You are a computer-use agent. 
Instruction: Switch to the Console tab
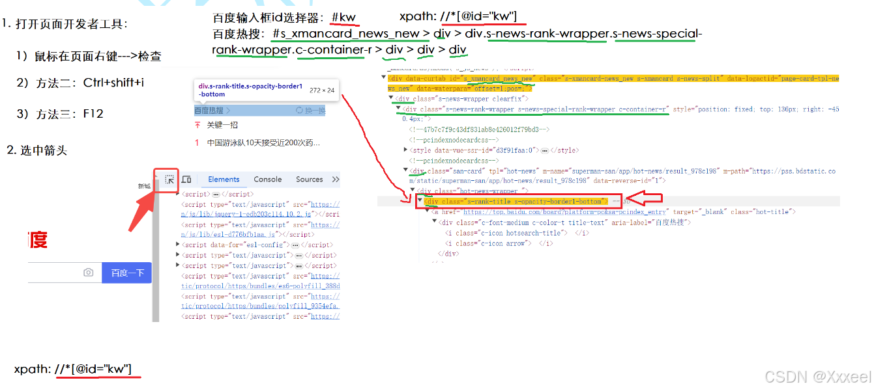click(268, 180)
